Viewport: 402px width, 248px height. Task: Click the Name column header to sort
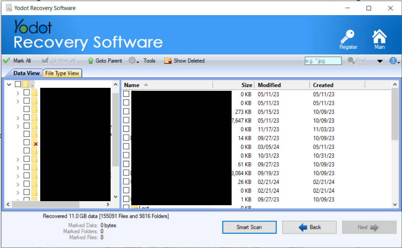(132, 85)
